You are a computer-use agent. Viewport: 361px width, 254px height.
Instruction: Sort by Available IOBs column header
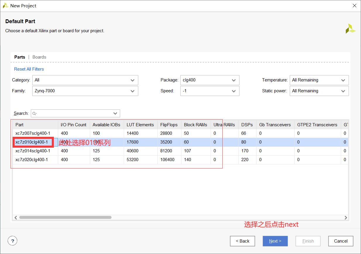click(107, 125)
